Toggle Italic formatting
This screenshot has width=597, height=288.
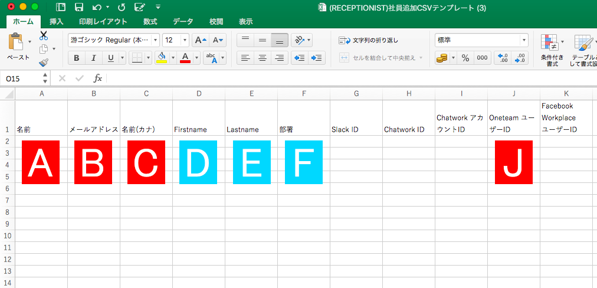[x=93, y=58]
